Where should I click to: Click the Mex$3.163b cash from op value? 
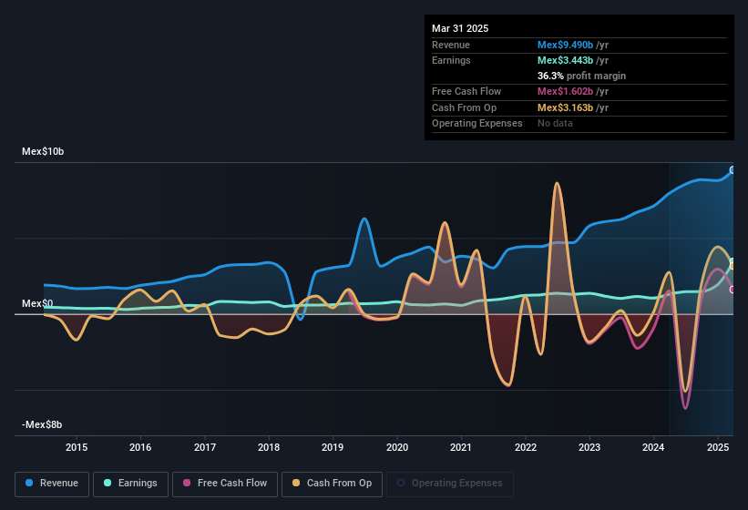point(565,107)
